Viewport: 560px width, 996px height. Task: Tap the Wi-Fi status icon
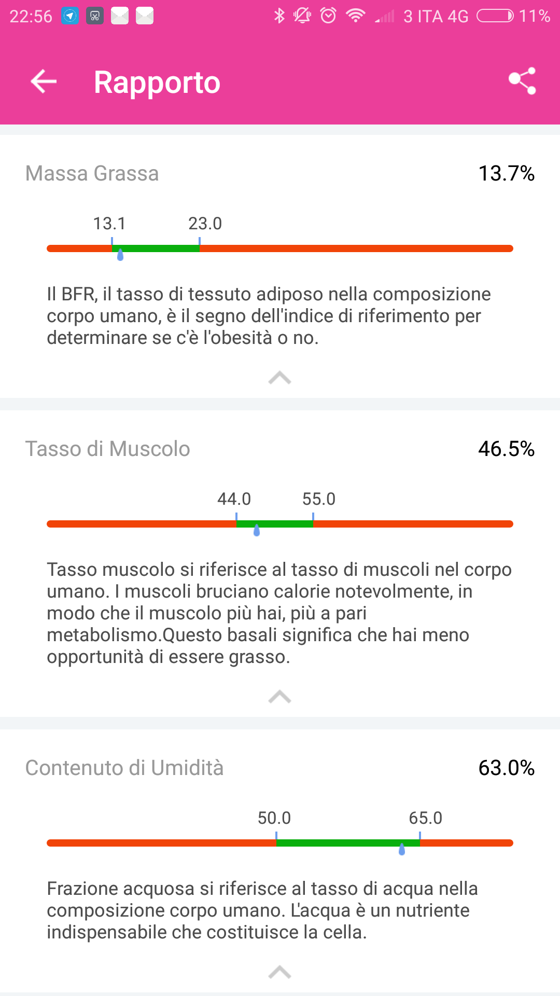coord(355,16)
